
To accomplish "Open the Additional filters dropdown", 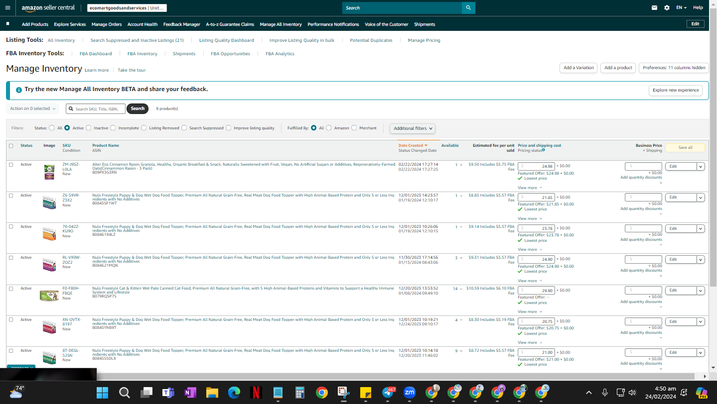I will (x=412, y=128).
